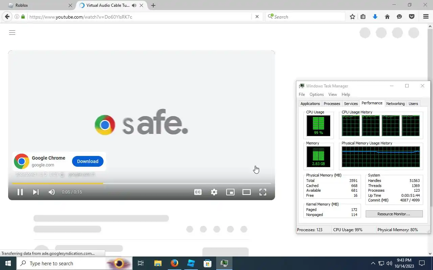This screenshot has height=270, width=433.
Task: Open the Pocket icon
Action: [412, 17]
